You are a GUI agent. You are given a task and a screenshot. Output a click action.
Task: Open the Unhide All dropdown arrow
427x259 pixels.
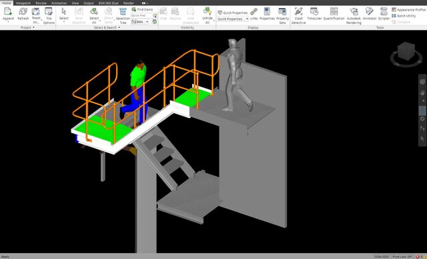point(213,21)
